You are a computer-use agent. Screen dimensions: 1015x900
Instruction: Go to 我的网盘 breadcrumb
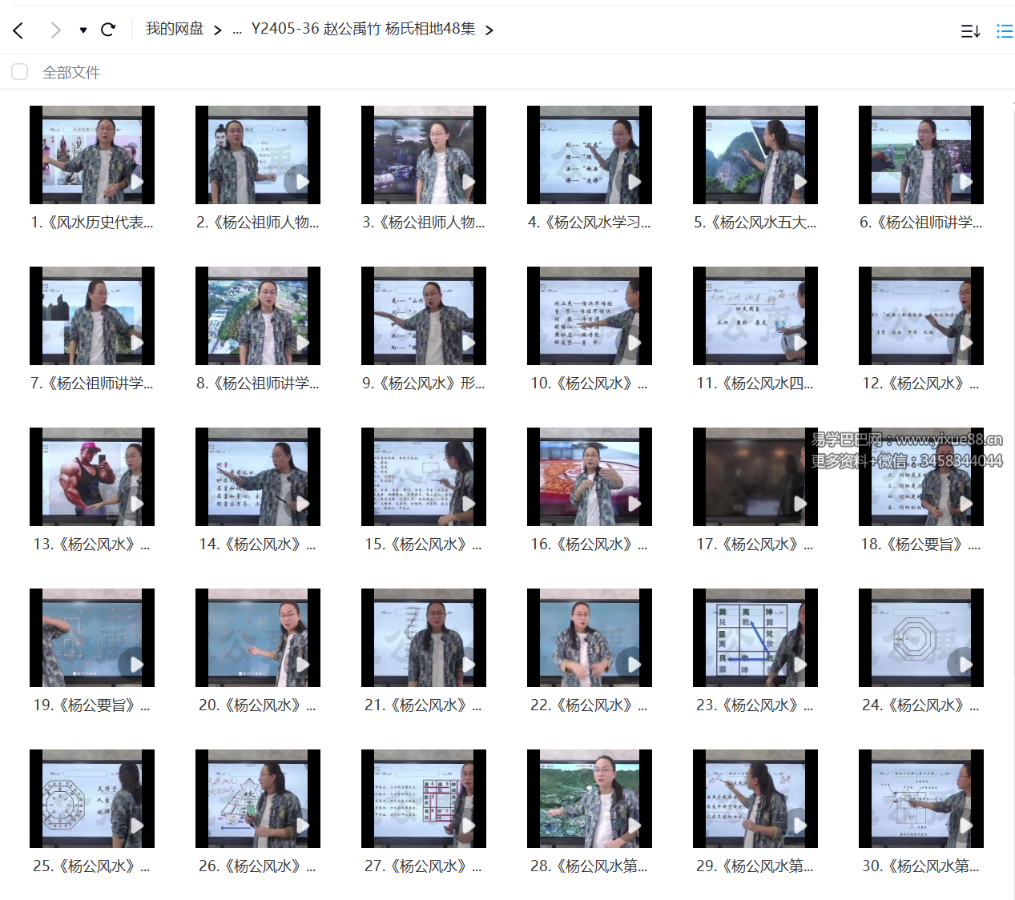tap(174, 29)
